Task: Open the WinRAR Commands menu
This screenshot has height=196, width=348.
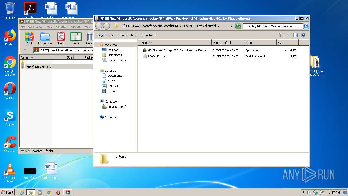Action: tap(35, 27)
